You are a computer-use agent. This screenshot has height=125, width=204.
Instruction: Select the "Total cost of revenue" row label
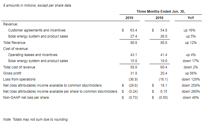coord(19,67)
